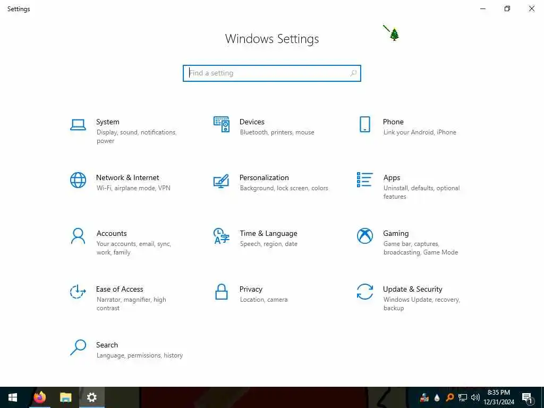Open the Windows Start menu
The image size is (544, 408).
pyautogui.click(x=13, y=397)
